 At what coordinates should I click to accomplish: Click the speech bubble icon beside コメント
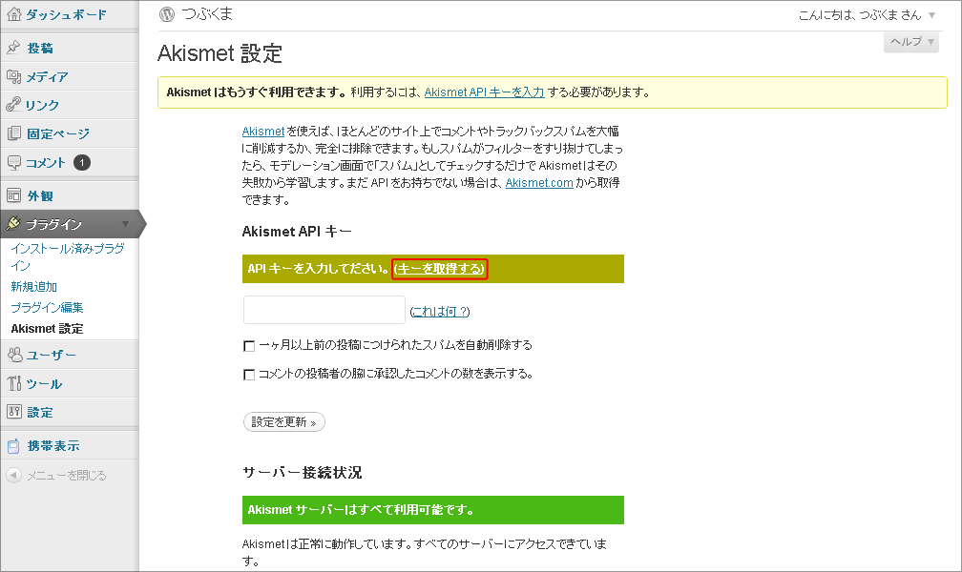(13, 162)
